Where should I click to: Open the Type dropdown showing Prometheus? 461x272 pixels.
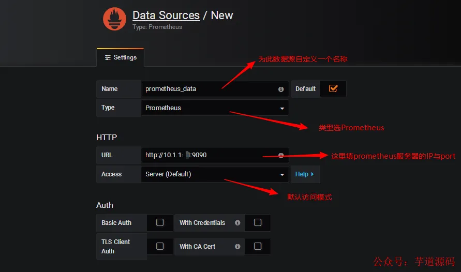point(215,108)
